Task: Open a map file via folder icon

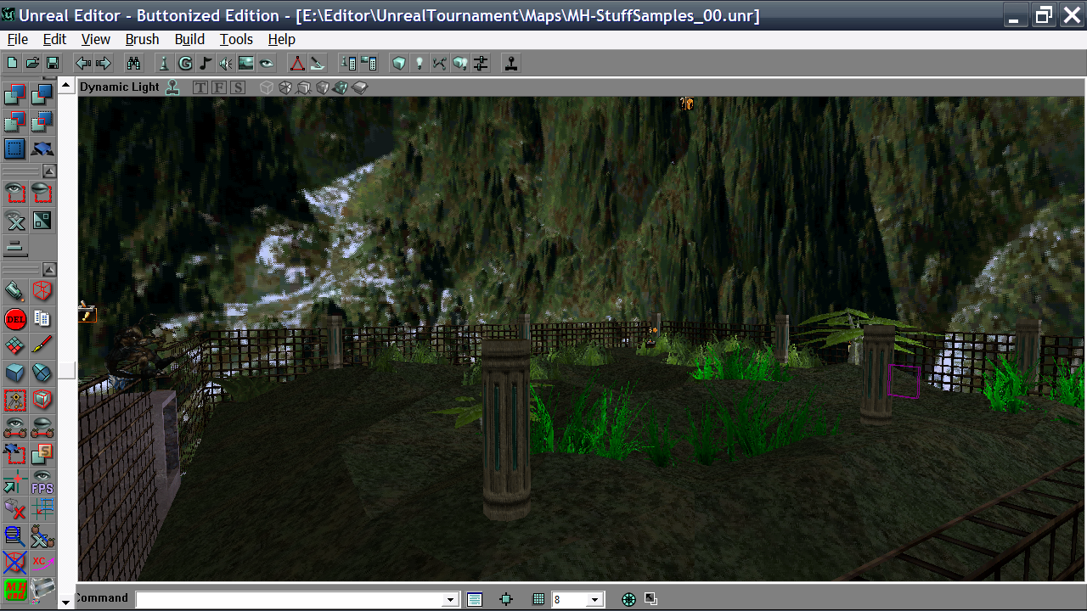Action: [x=32, y=63]
